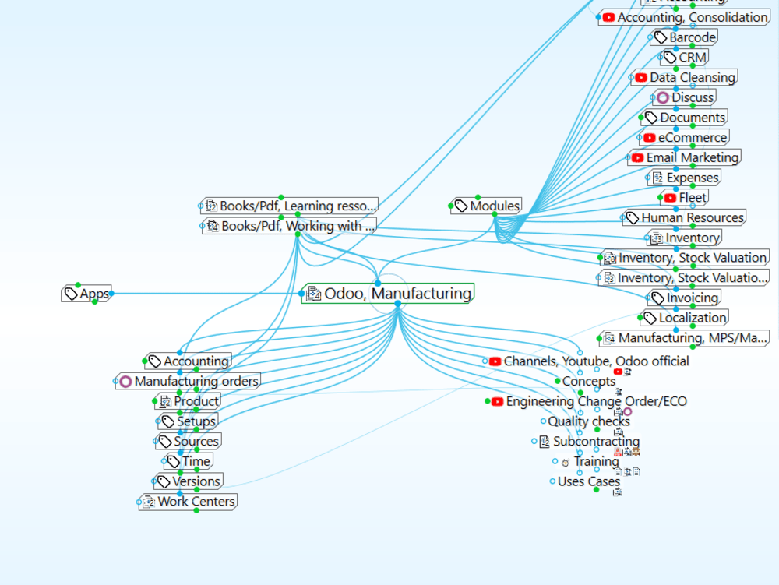Click the tag icon beside Barcode
The width and height of the screenshot is (779, 585).
point(661,37)
